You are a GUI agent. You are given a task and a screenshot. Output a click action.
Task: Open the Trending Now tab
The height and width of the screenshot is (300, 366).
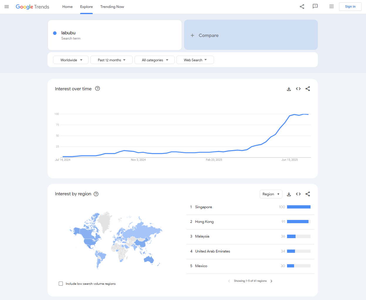(112, 7)
